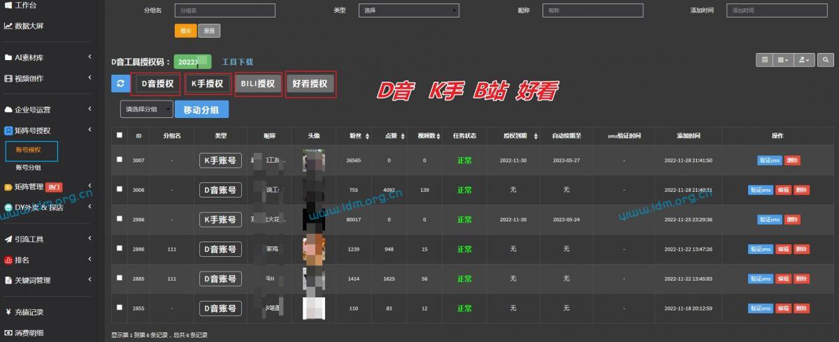Check the row with ID 2886

(120, 248)
